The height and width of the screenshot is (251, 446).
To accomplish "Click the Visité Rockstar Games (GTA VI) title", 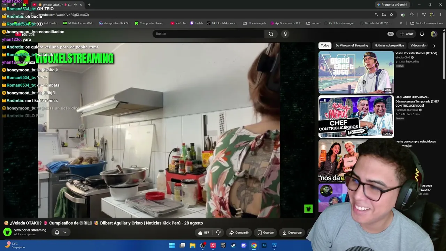I will pyautogui.click(x=416, y=53).
